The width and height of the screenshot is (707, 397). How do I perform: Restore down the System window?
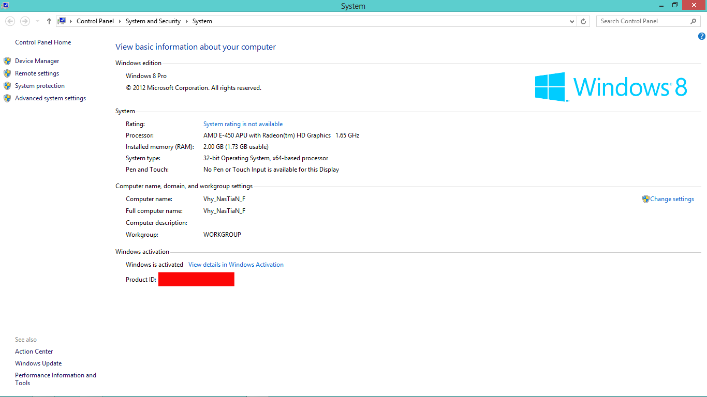(675, 5)
